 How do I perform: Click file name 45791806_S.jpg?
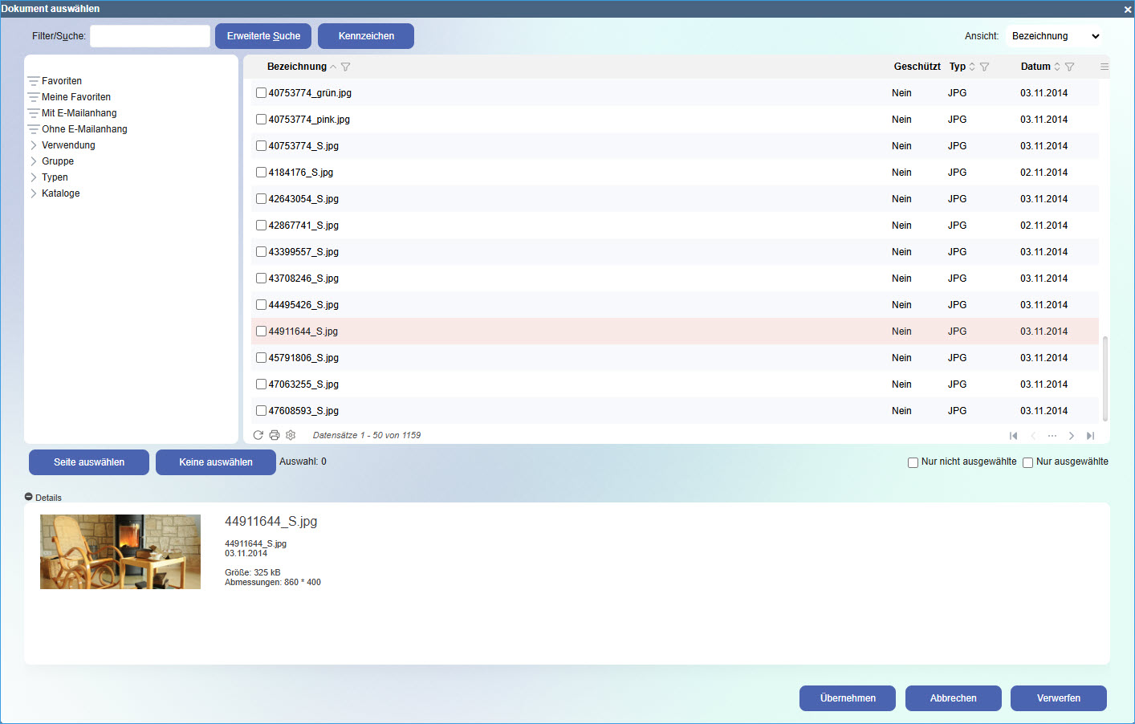[x=303, y=358]
